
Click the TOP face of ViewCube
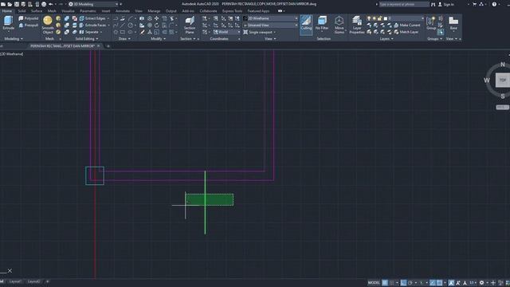pos(503,80)
